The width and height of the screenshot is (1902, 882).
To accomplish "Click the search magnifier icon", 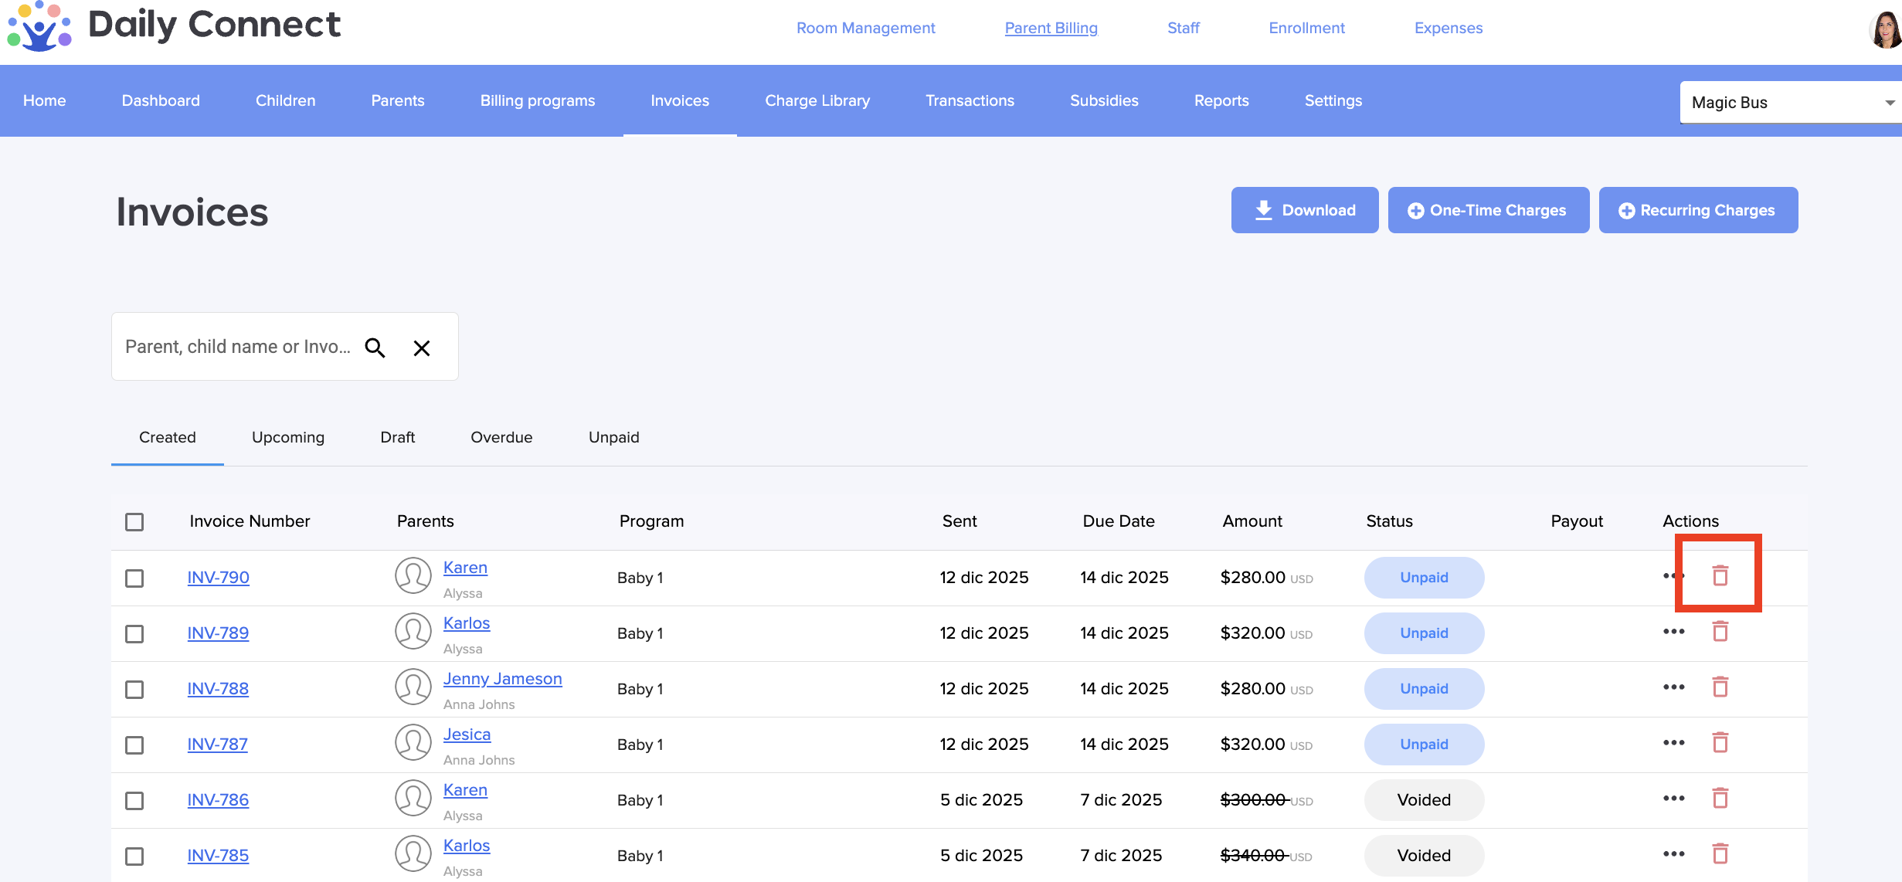I will tap(375, 348).
